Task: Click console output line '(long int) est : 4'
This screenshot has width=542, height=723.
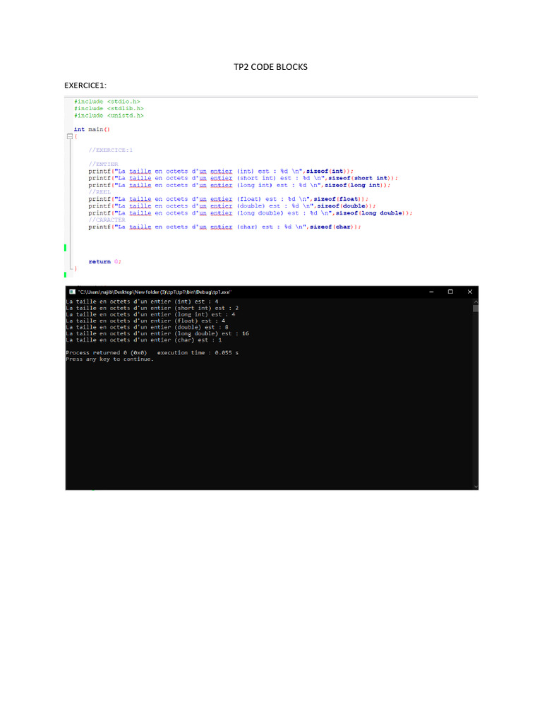Action: coord(151,314)
